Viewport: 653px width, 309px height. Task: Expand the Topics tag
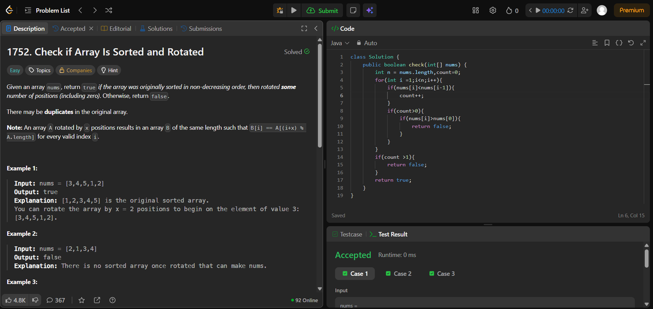40,70
